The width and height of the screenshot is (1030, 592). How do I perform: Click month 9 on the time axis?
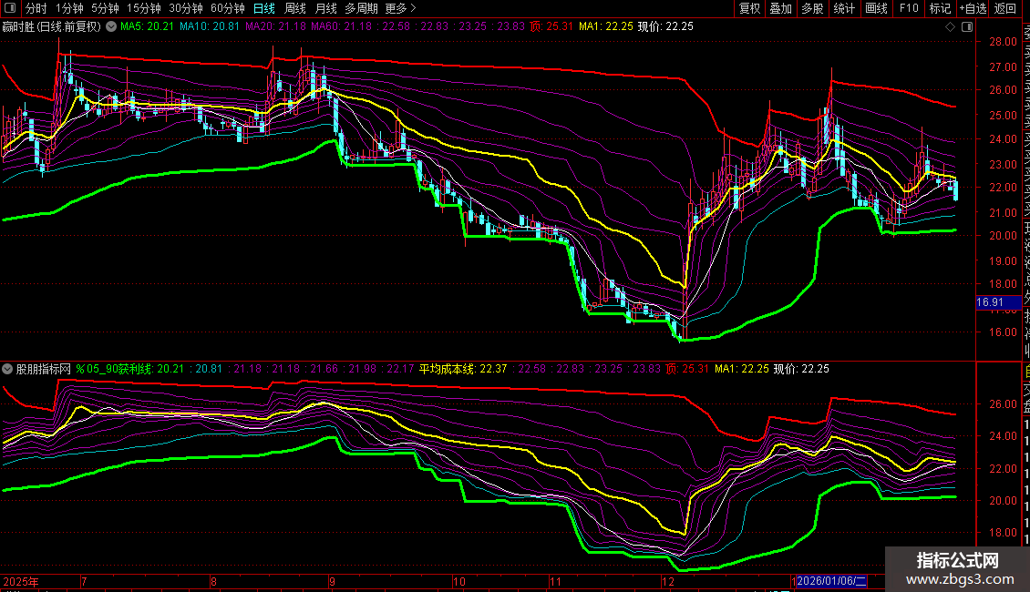333,581
